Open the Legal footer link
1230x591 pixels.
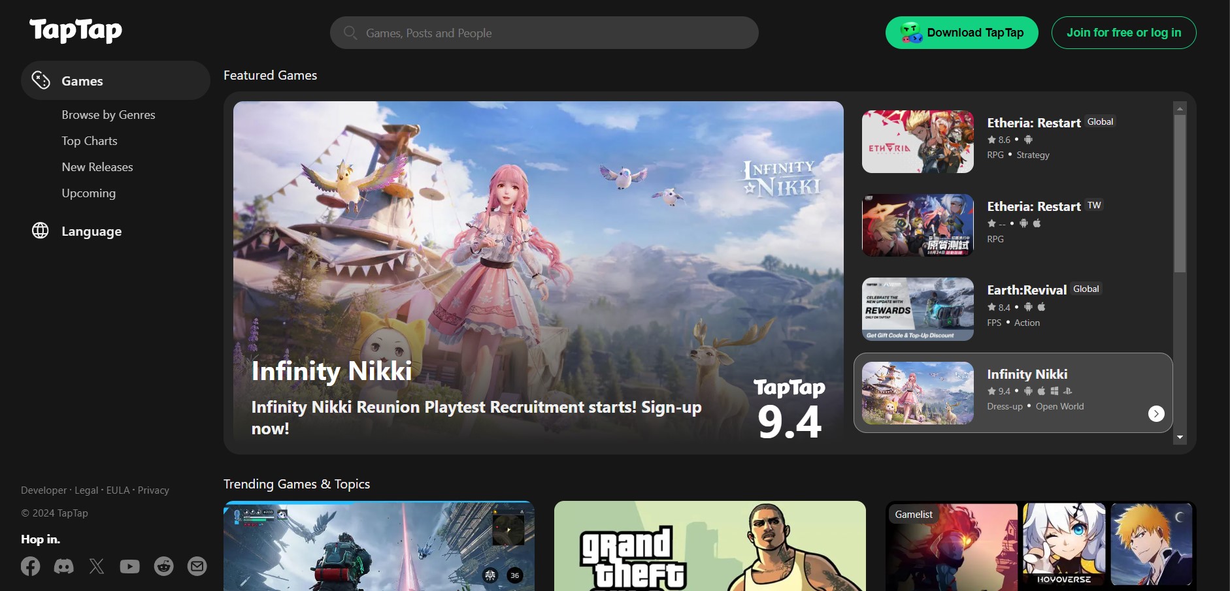[86, 490]
